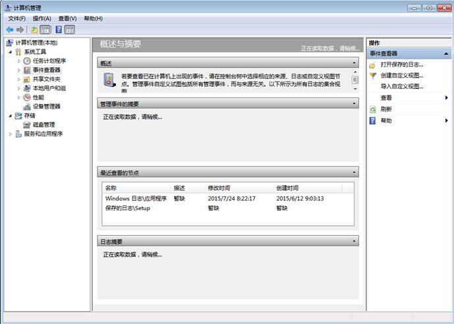This screenshot has width=454, height=324.
Task: Collapse the 存储 tree node
Action: coord(11,116)
